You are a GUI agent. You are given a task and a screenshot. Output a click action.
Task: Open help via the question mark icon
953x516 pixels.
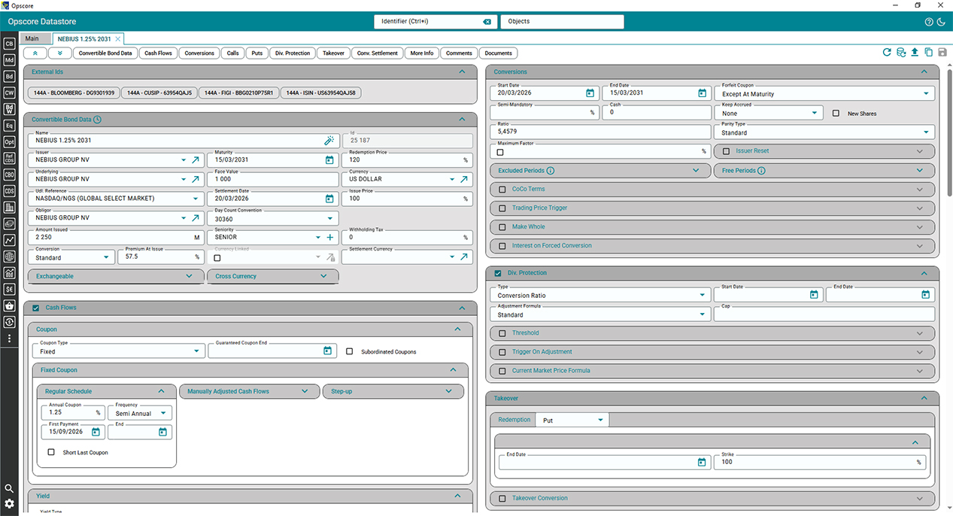click(x=929, y=22)
